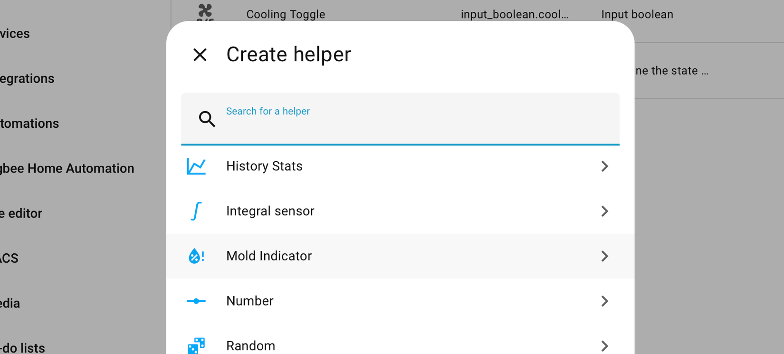Open Automations from the sidebar
This screenshot has height=354, width=784.
tap(29, 123)
